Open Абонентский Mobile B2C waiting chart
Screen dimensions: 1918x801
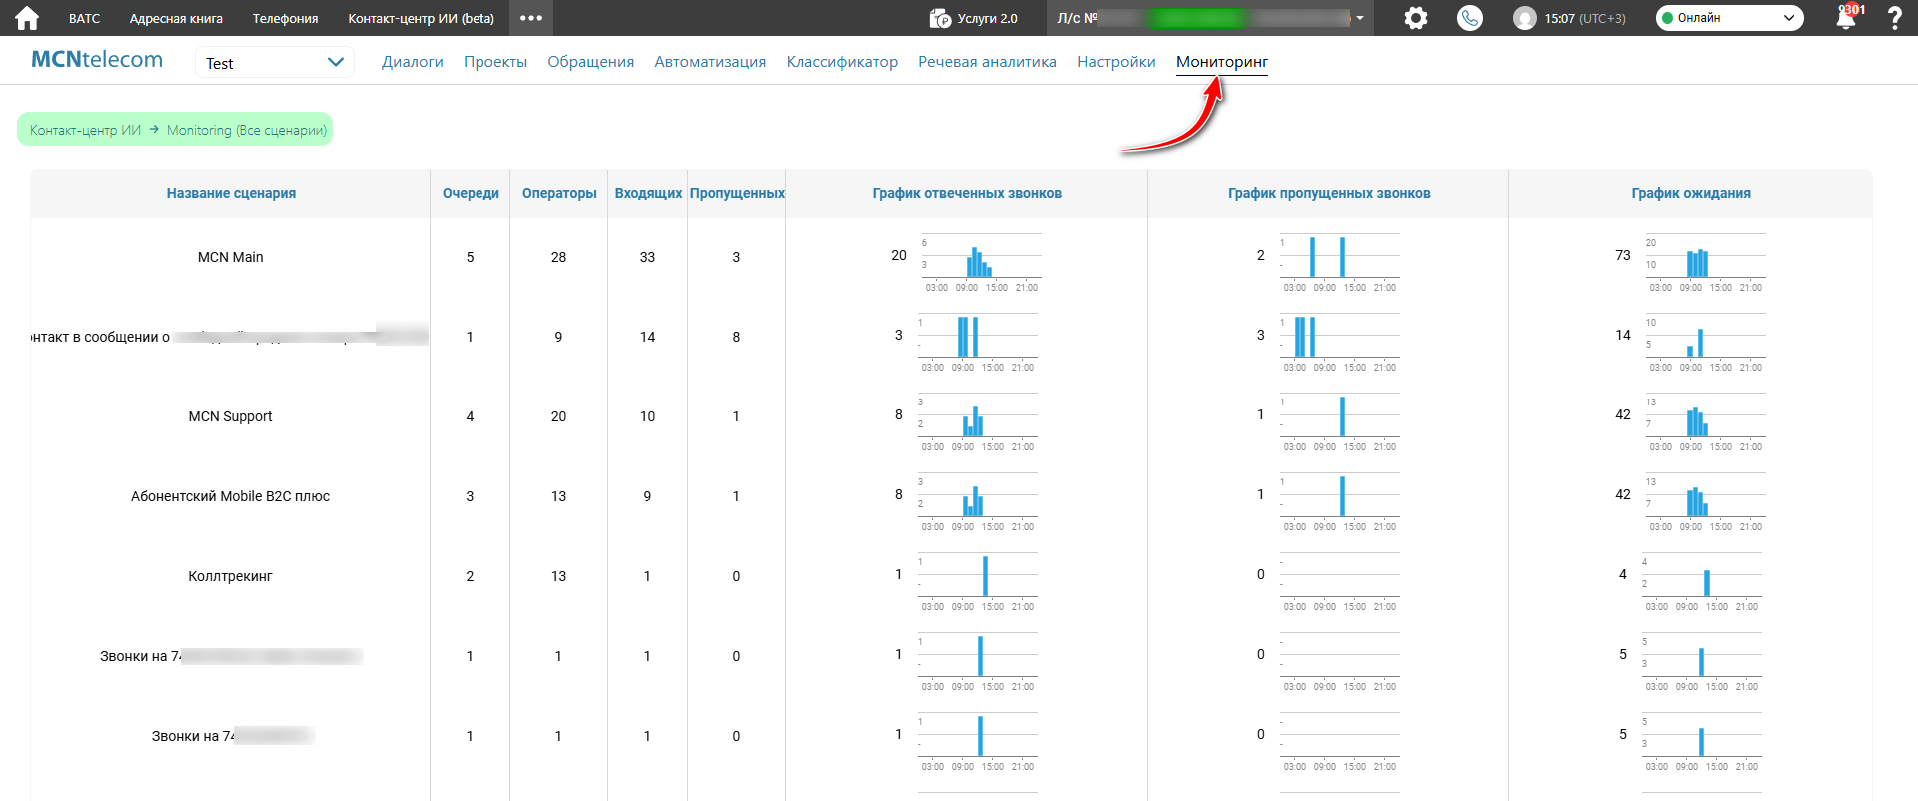pyautogui.click(x=1704, y=502)
